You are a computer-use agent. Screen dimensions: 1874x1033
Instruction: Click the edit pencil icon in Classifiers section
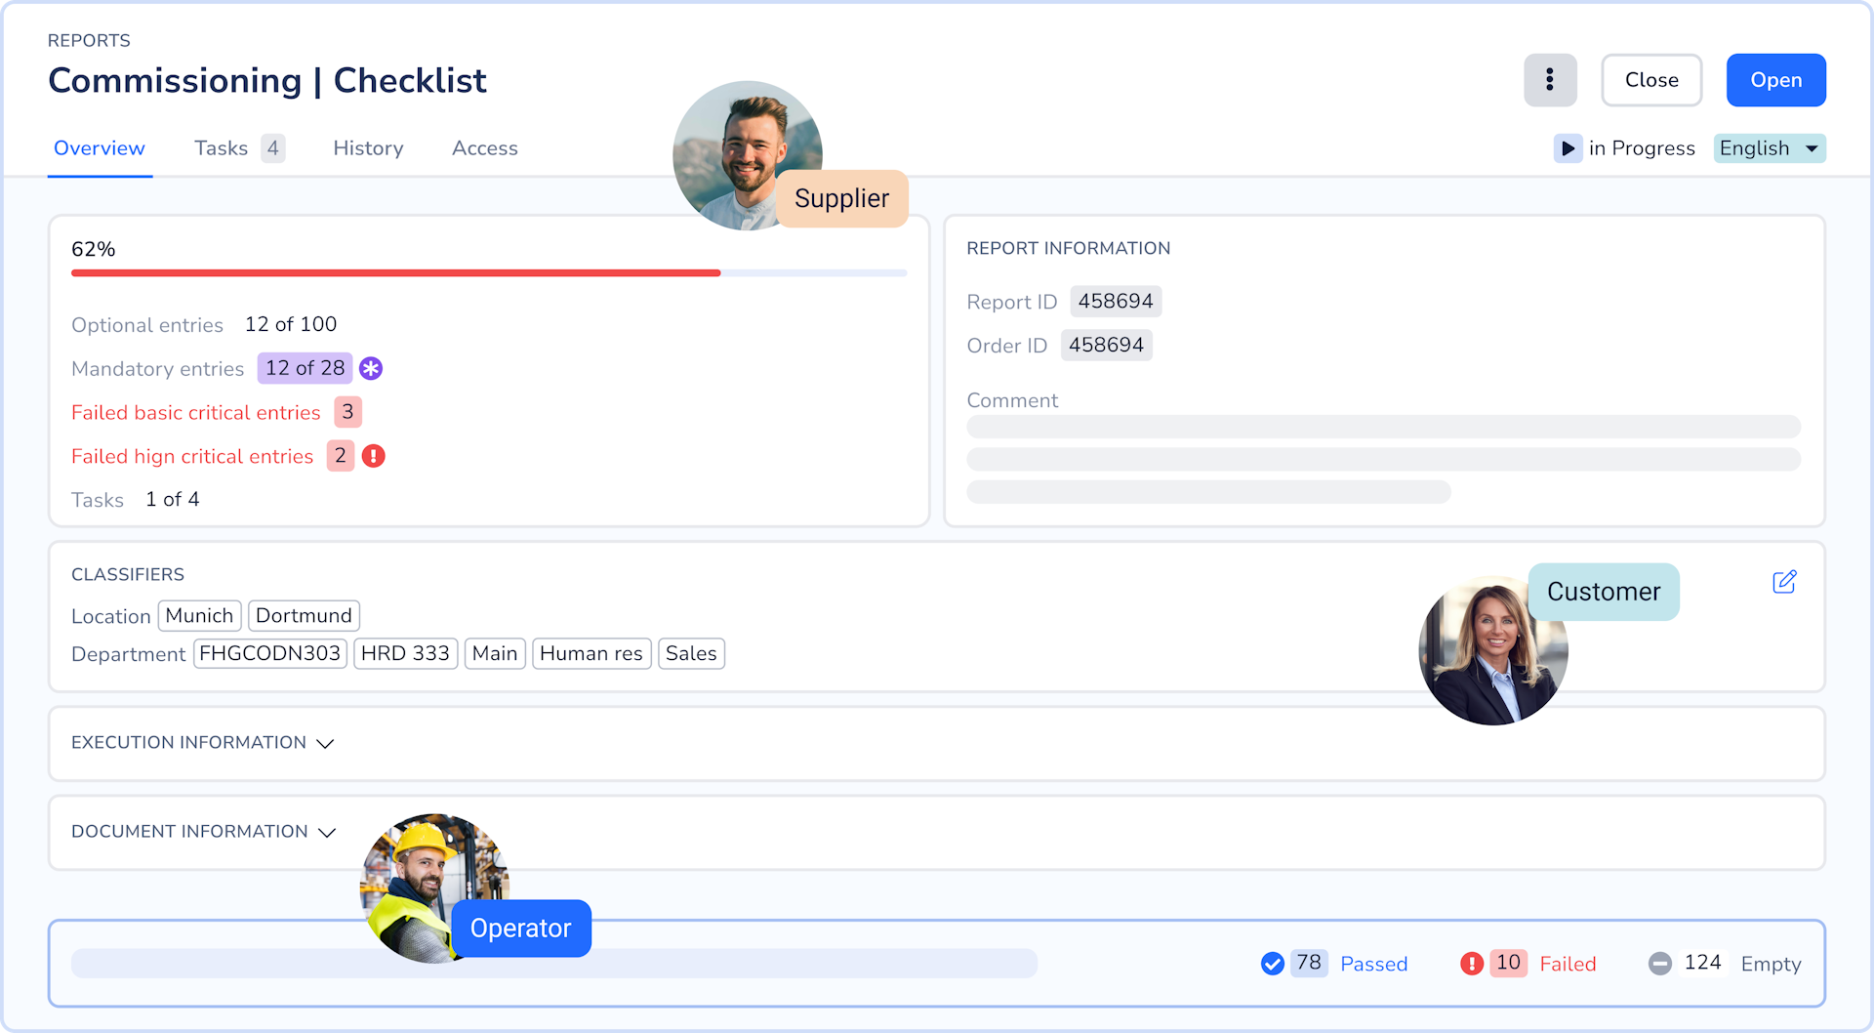(x=1785, y=581)
